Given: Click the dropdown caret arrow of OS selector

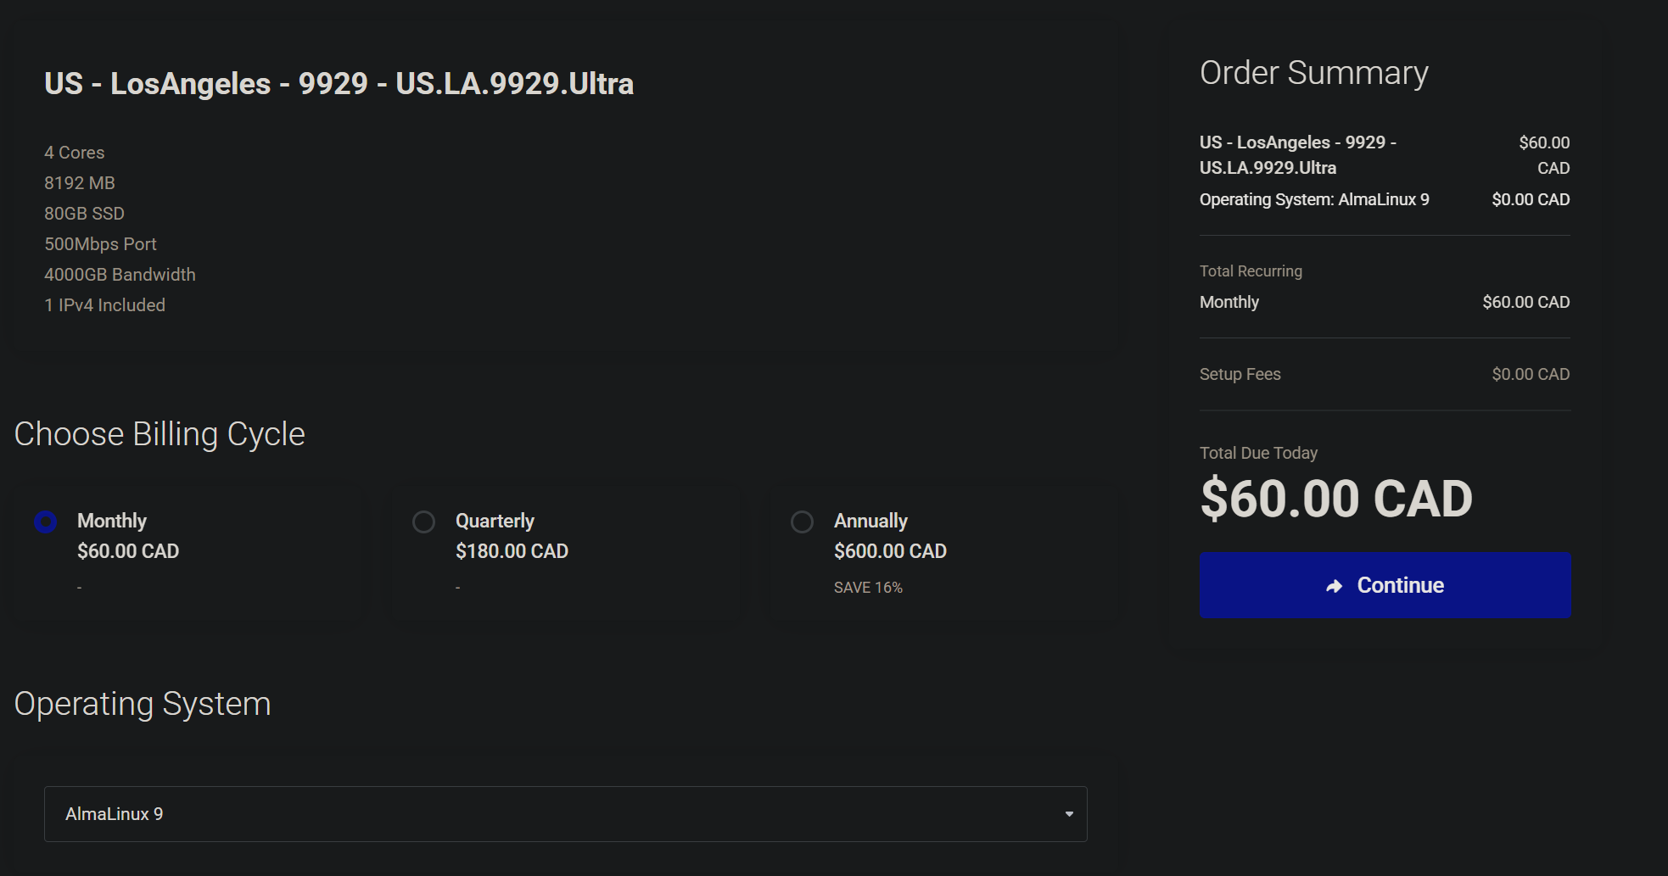Looking at the screenshot, I should tap(1069, 814).
